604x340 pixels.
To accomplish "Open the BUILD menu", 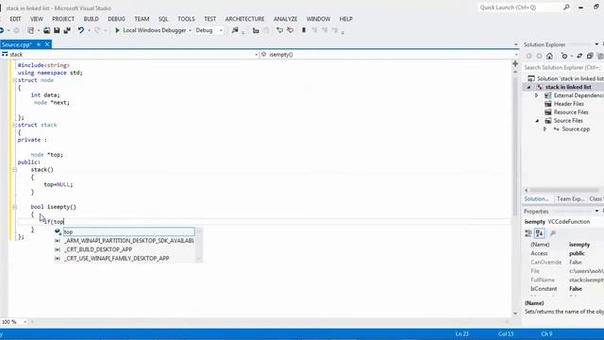I will tap(92, 19).
